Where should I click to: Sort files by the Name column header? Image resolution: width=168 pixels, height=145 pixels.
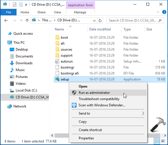click(59, 29)
